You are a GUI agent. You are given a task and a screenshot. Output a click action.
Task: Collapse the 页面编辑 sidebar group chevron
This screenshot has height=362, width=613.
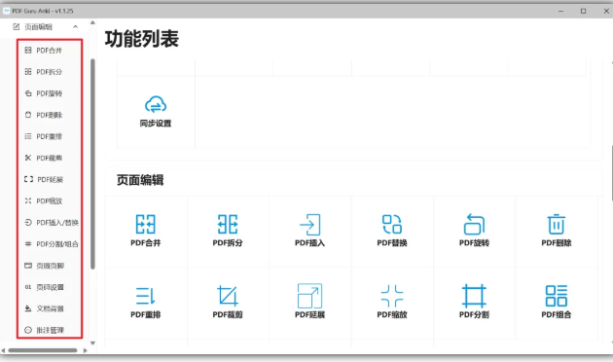tap(76, 26)
